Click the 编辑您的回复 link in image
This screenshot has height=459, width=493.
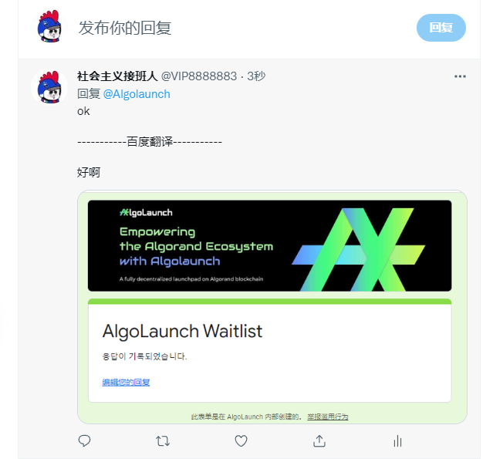click(x=126, y=383)
